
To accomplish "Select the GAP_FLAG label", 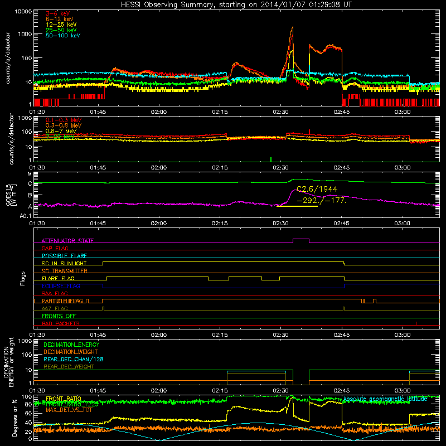I will [55, 248].
